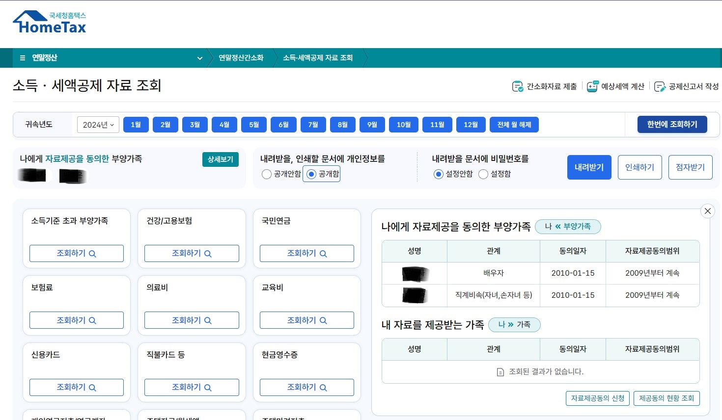Open the 소득·세액공제 자료 조회 breadcrumb item
This screenshot has width=722, height=420.
(318, 58)
